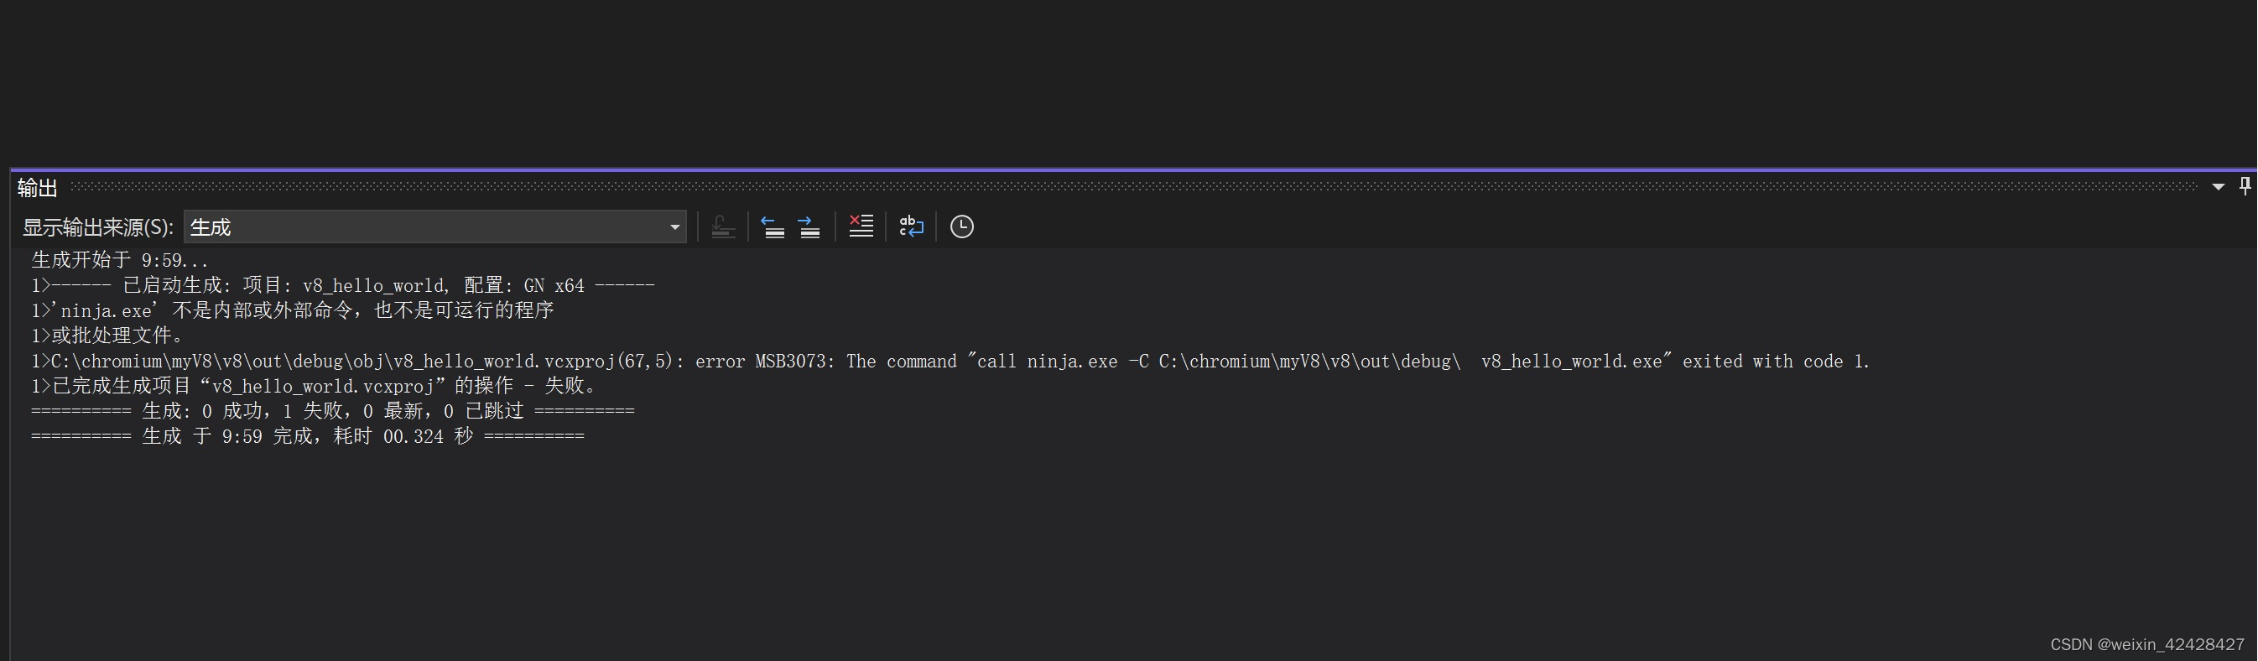
Task: Toggle auto-hide pin for output panel
Action: coord(2245,186)
